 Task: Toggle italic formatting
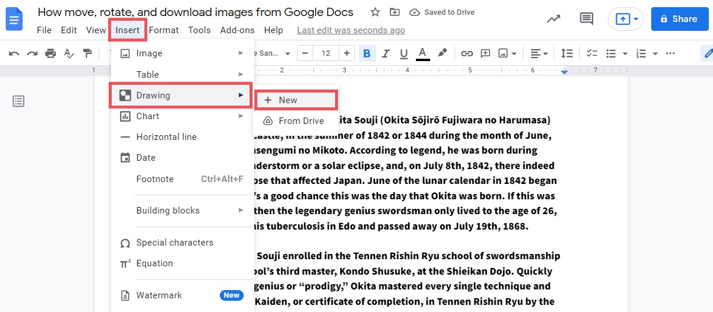(386, 53)
